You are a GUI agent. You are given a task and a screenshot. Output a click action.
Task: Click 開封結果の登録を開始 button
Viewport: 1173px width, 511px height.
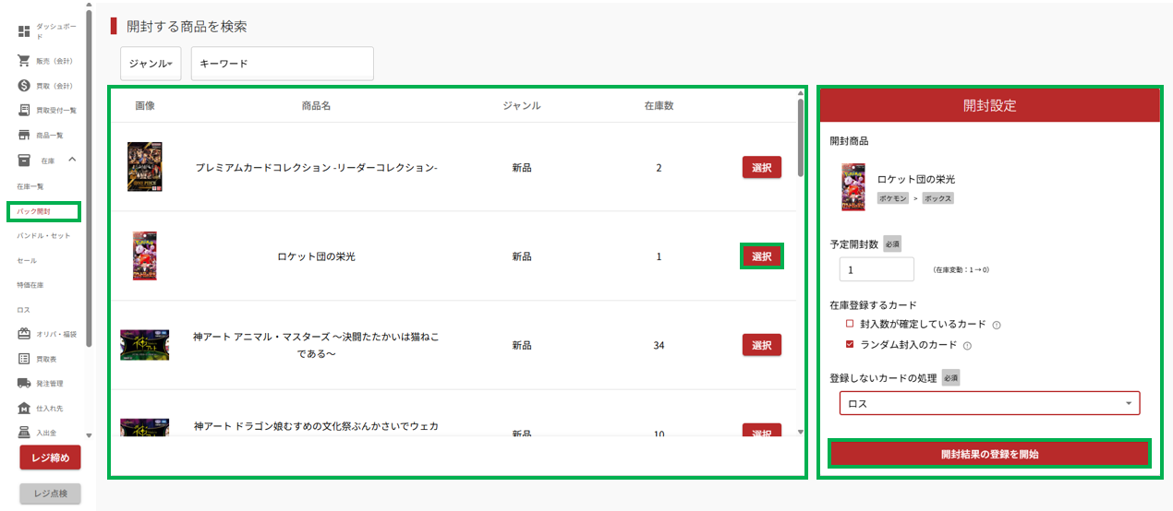pos(989,454)
